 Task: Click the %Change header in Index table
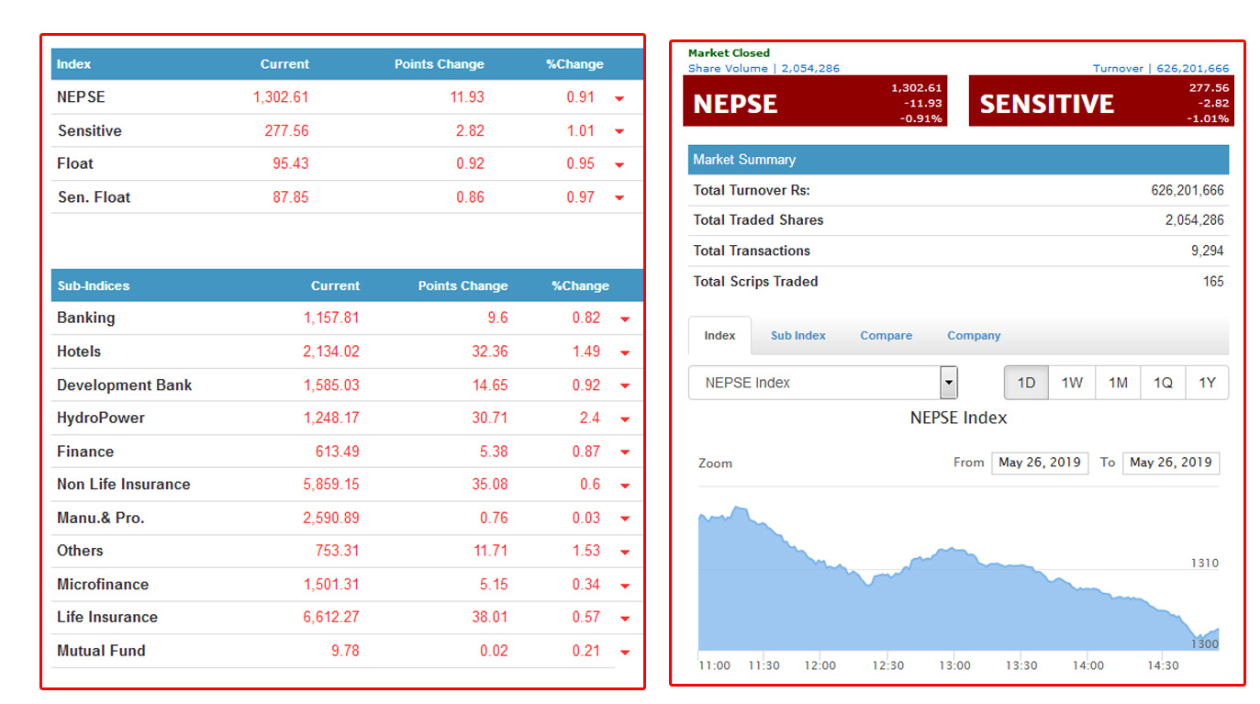[x=574, y=64]
